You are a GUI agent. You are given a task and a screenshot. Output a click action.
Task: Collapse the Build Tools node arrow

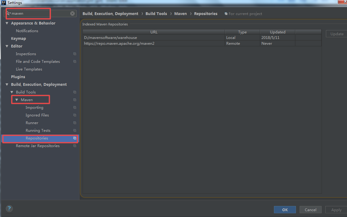[12, 92]
